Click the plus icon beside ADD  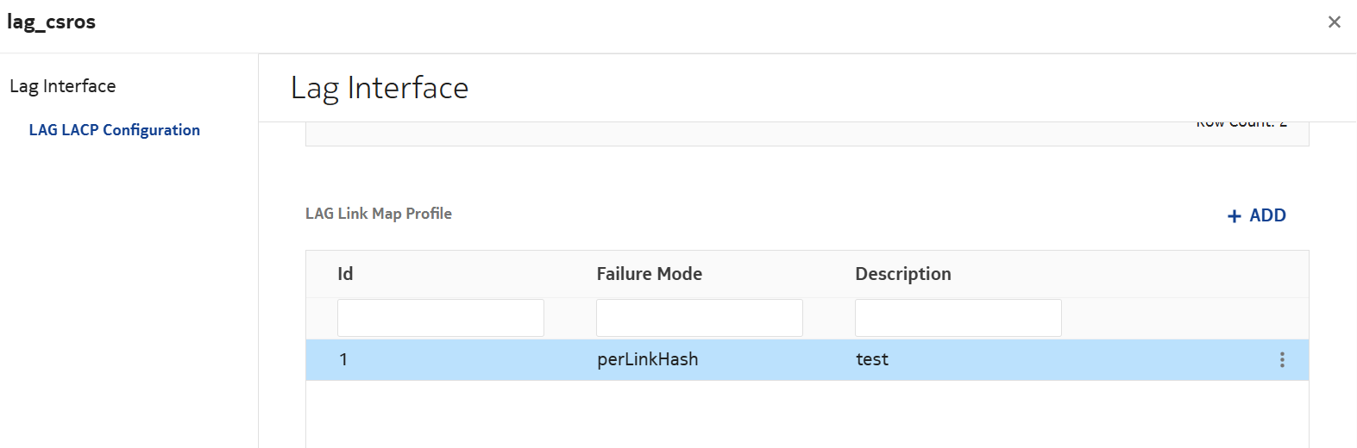1234,216
